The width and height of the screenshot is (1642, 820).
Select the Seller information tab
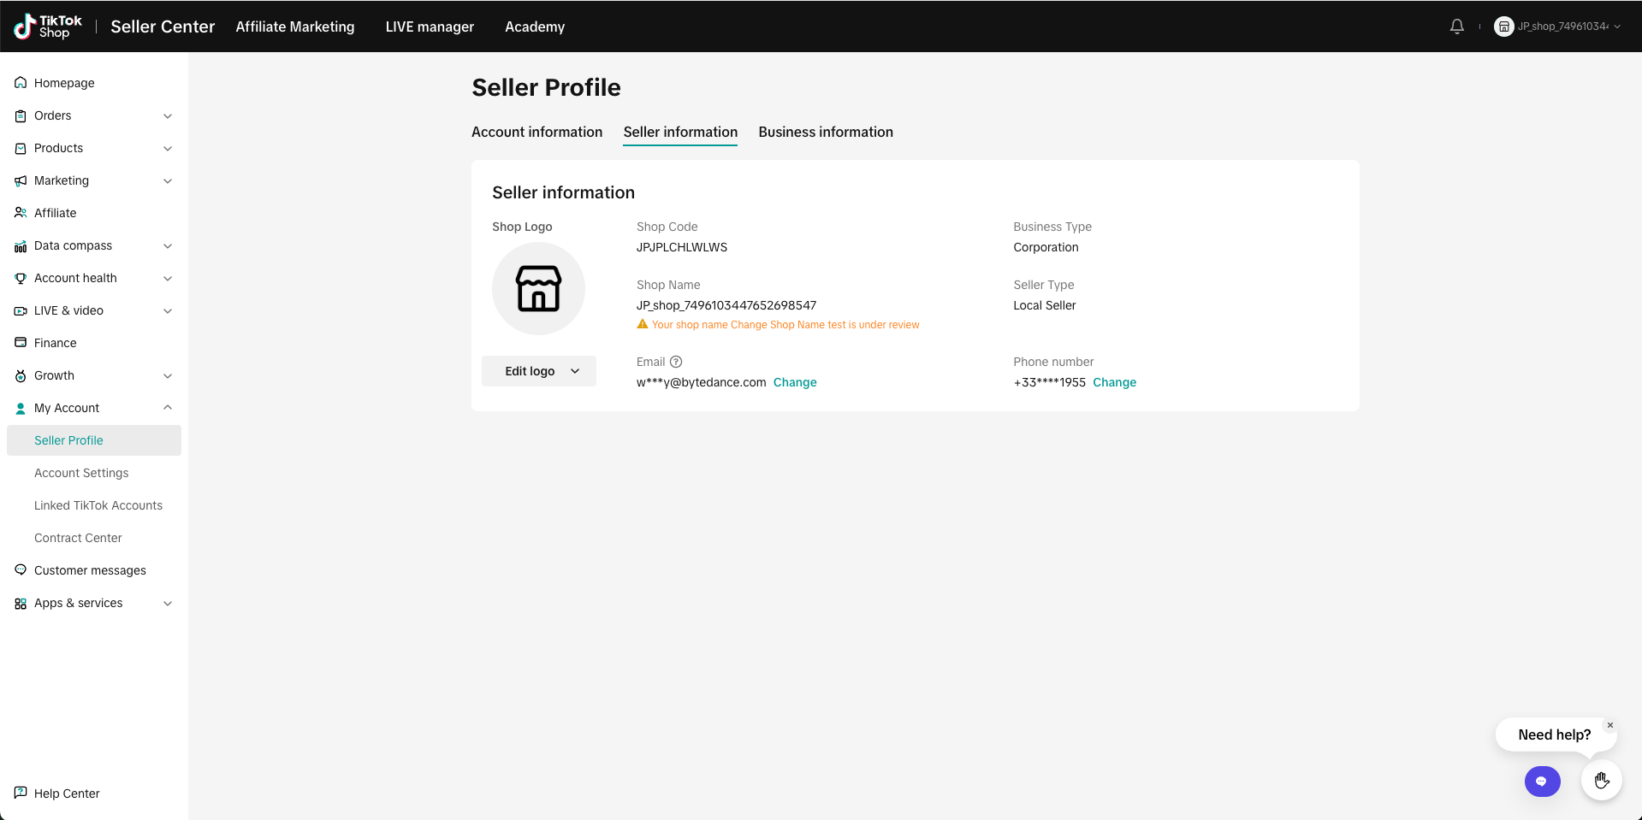pyautogui.click(x=680, y=132)
